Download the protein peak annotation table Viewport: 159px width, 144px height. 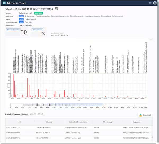[x=145, y=115]
